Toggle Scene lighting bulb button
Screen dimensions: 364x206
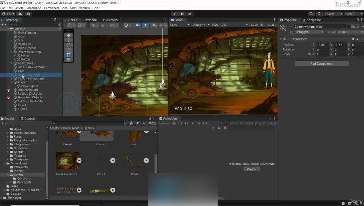coord(146,25)
